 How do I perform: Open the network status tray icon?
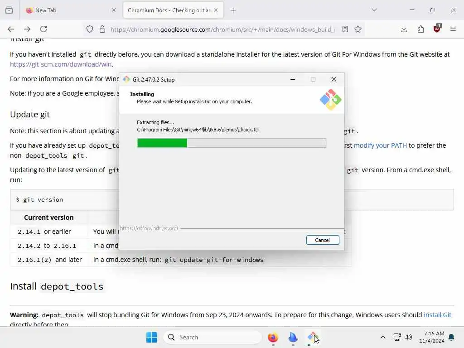397,337
